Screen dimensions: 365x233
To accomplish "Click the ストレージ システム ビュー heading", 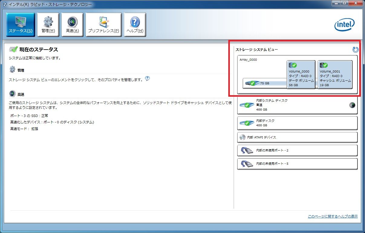I will 256,50.
